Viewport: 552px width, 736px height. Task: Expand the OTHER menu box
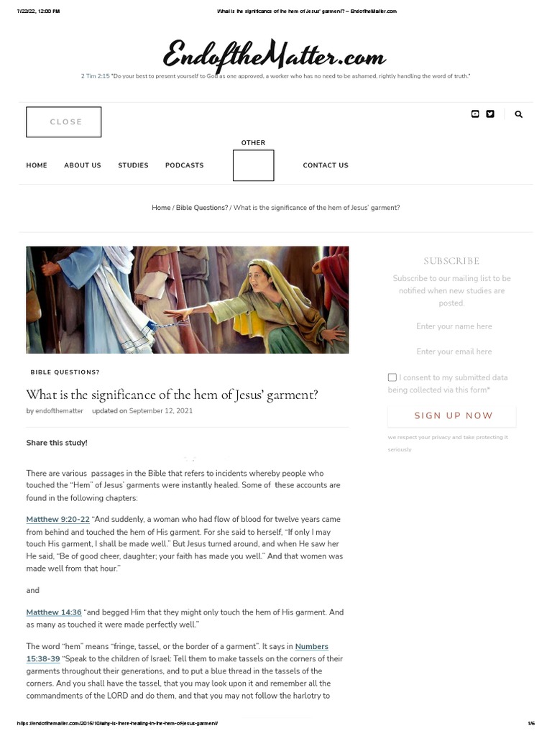[x=254, y=165]
